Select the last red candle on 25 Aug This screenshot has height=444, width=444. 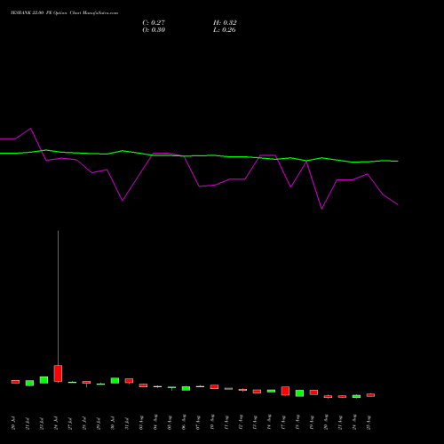pyautogui.click(x=370, y=395)
